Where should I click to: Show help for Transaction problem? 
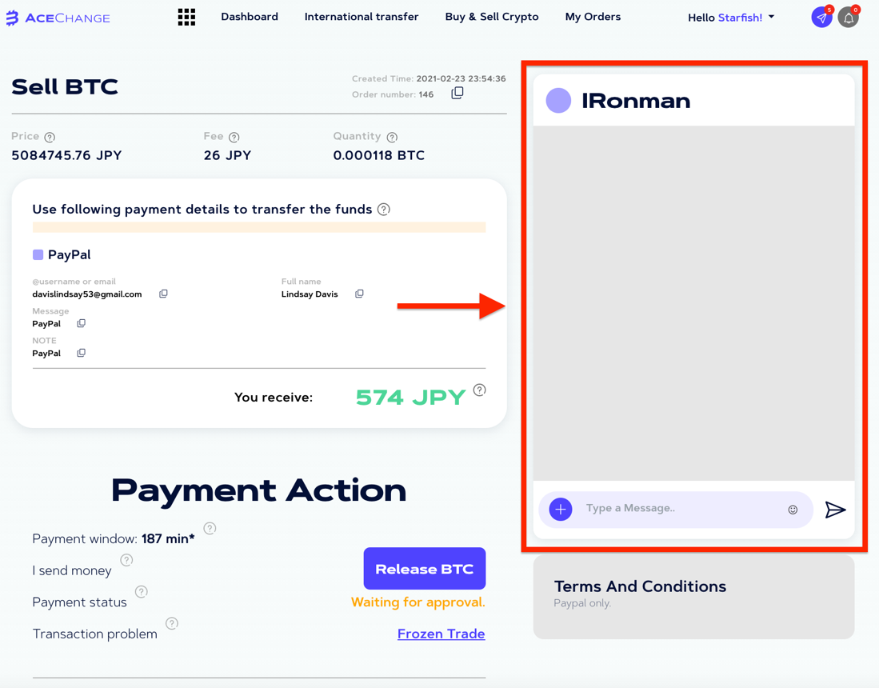pyautogui.click(x=172, y=623)
